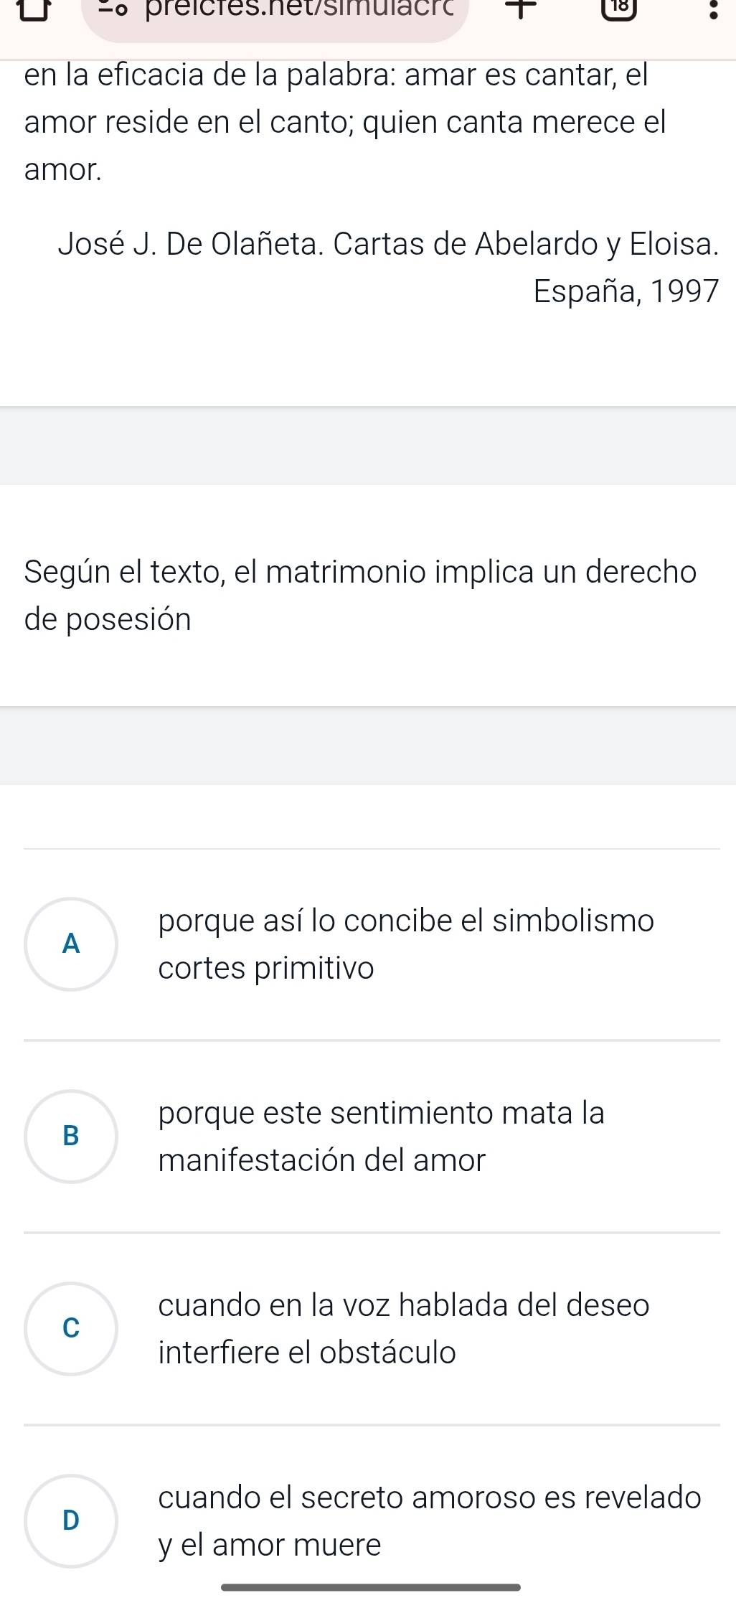Tap passage line 'amor reside en el canto'
The height and width of the screenshot is (1603, 736).
(345, 122)
